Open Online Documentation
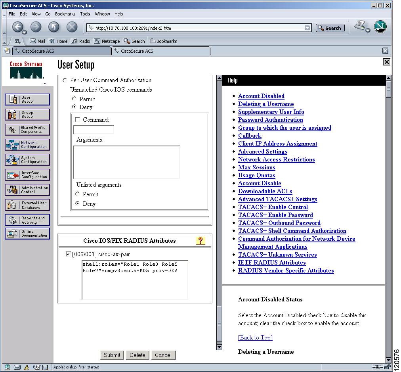This screenshot has height=372, width=401. tap(27, 234)
